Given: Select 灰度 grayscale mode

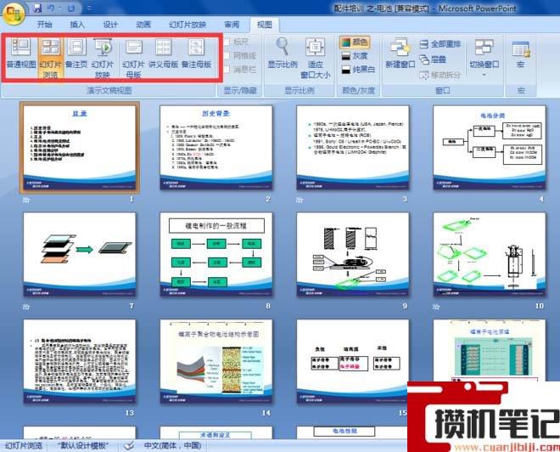Looking at the screenshot, I should [355, 56].
